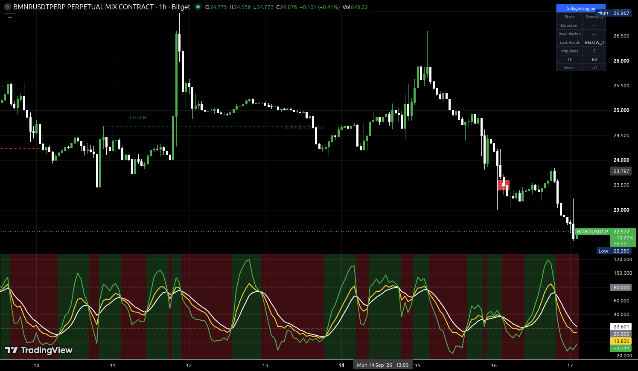The image size is (638, 371).
Task: Click date 10 on the time axis
Action: [x=36, y=365]
